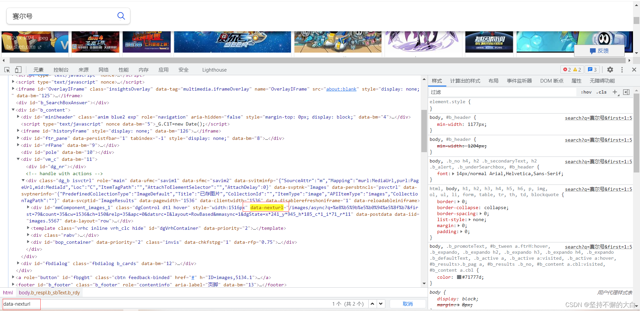This screenshot has height=311, width=640.
Task: Focus the 过滤 styles filter field
Action: (x=503, y=92)
